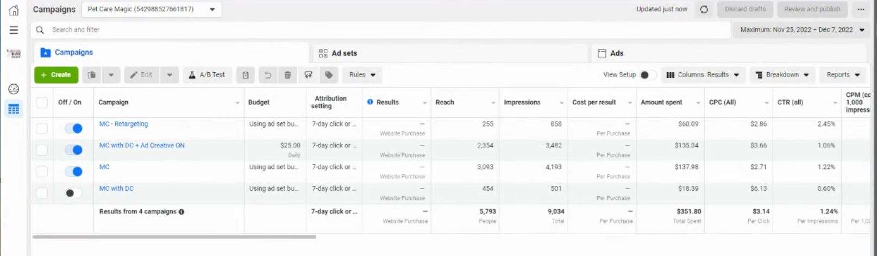877x256 pixels.
Task: Open the home icon in left sidebar
Action: pyautogui.click(x=14, y=10)
